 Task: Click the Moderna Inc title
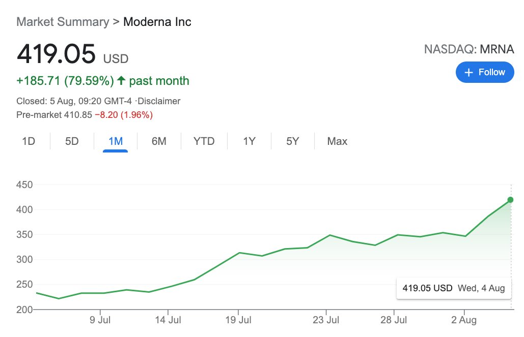tap(157, 22)
